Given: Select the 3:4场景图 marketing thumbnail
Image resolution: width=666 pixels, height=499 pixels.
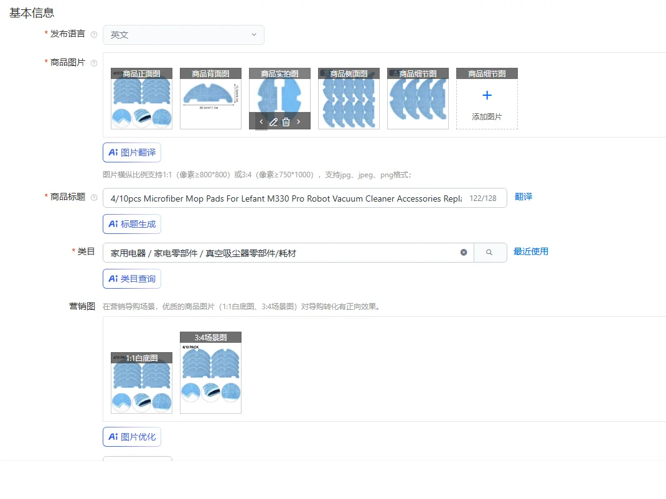Looking at the screenshot, I should (210, 373).
